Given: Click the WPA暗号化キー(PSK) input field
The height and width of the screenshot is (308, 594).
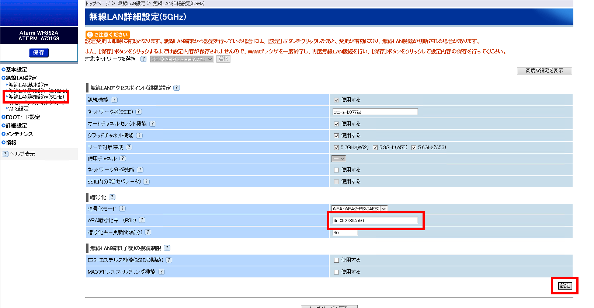Looking at the screenshot, I should 375,220.
